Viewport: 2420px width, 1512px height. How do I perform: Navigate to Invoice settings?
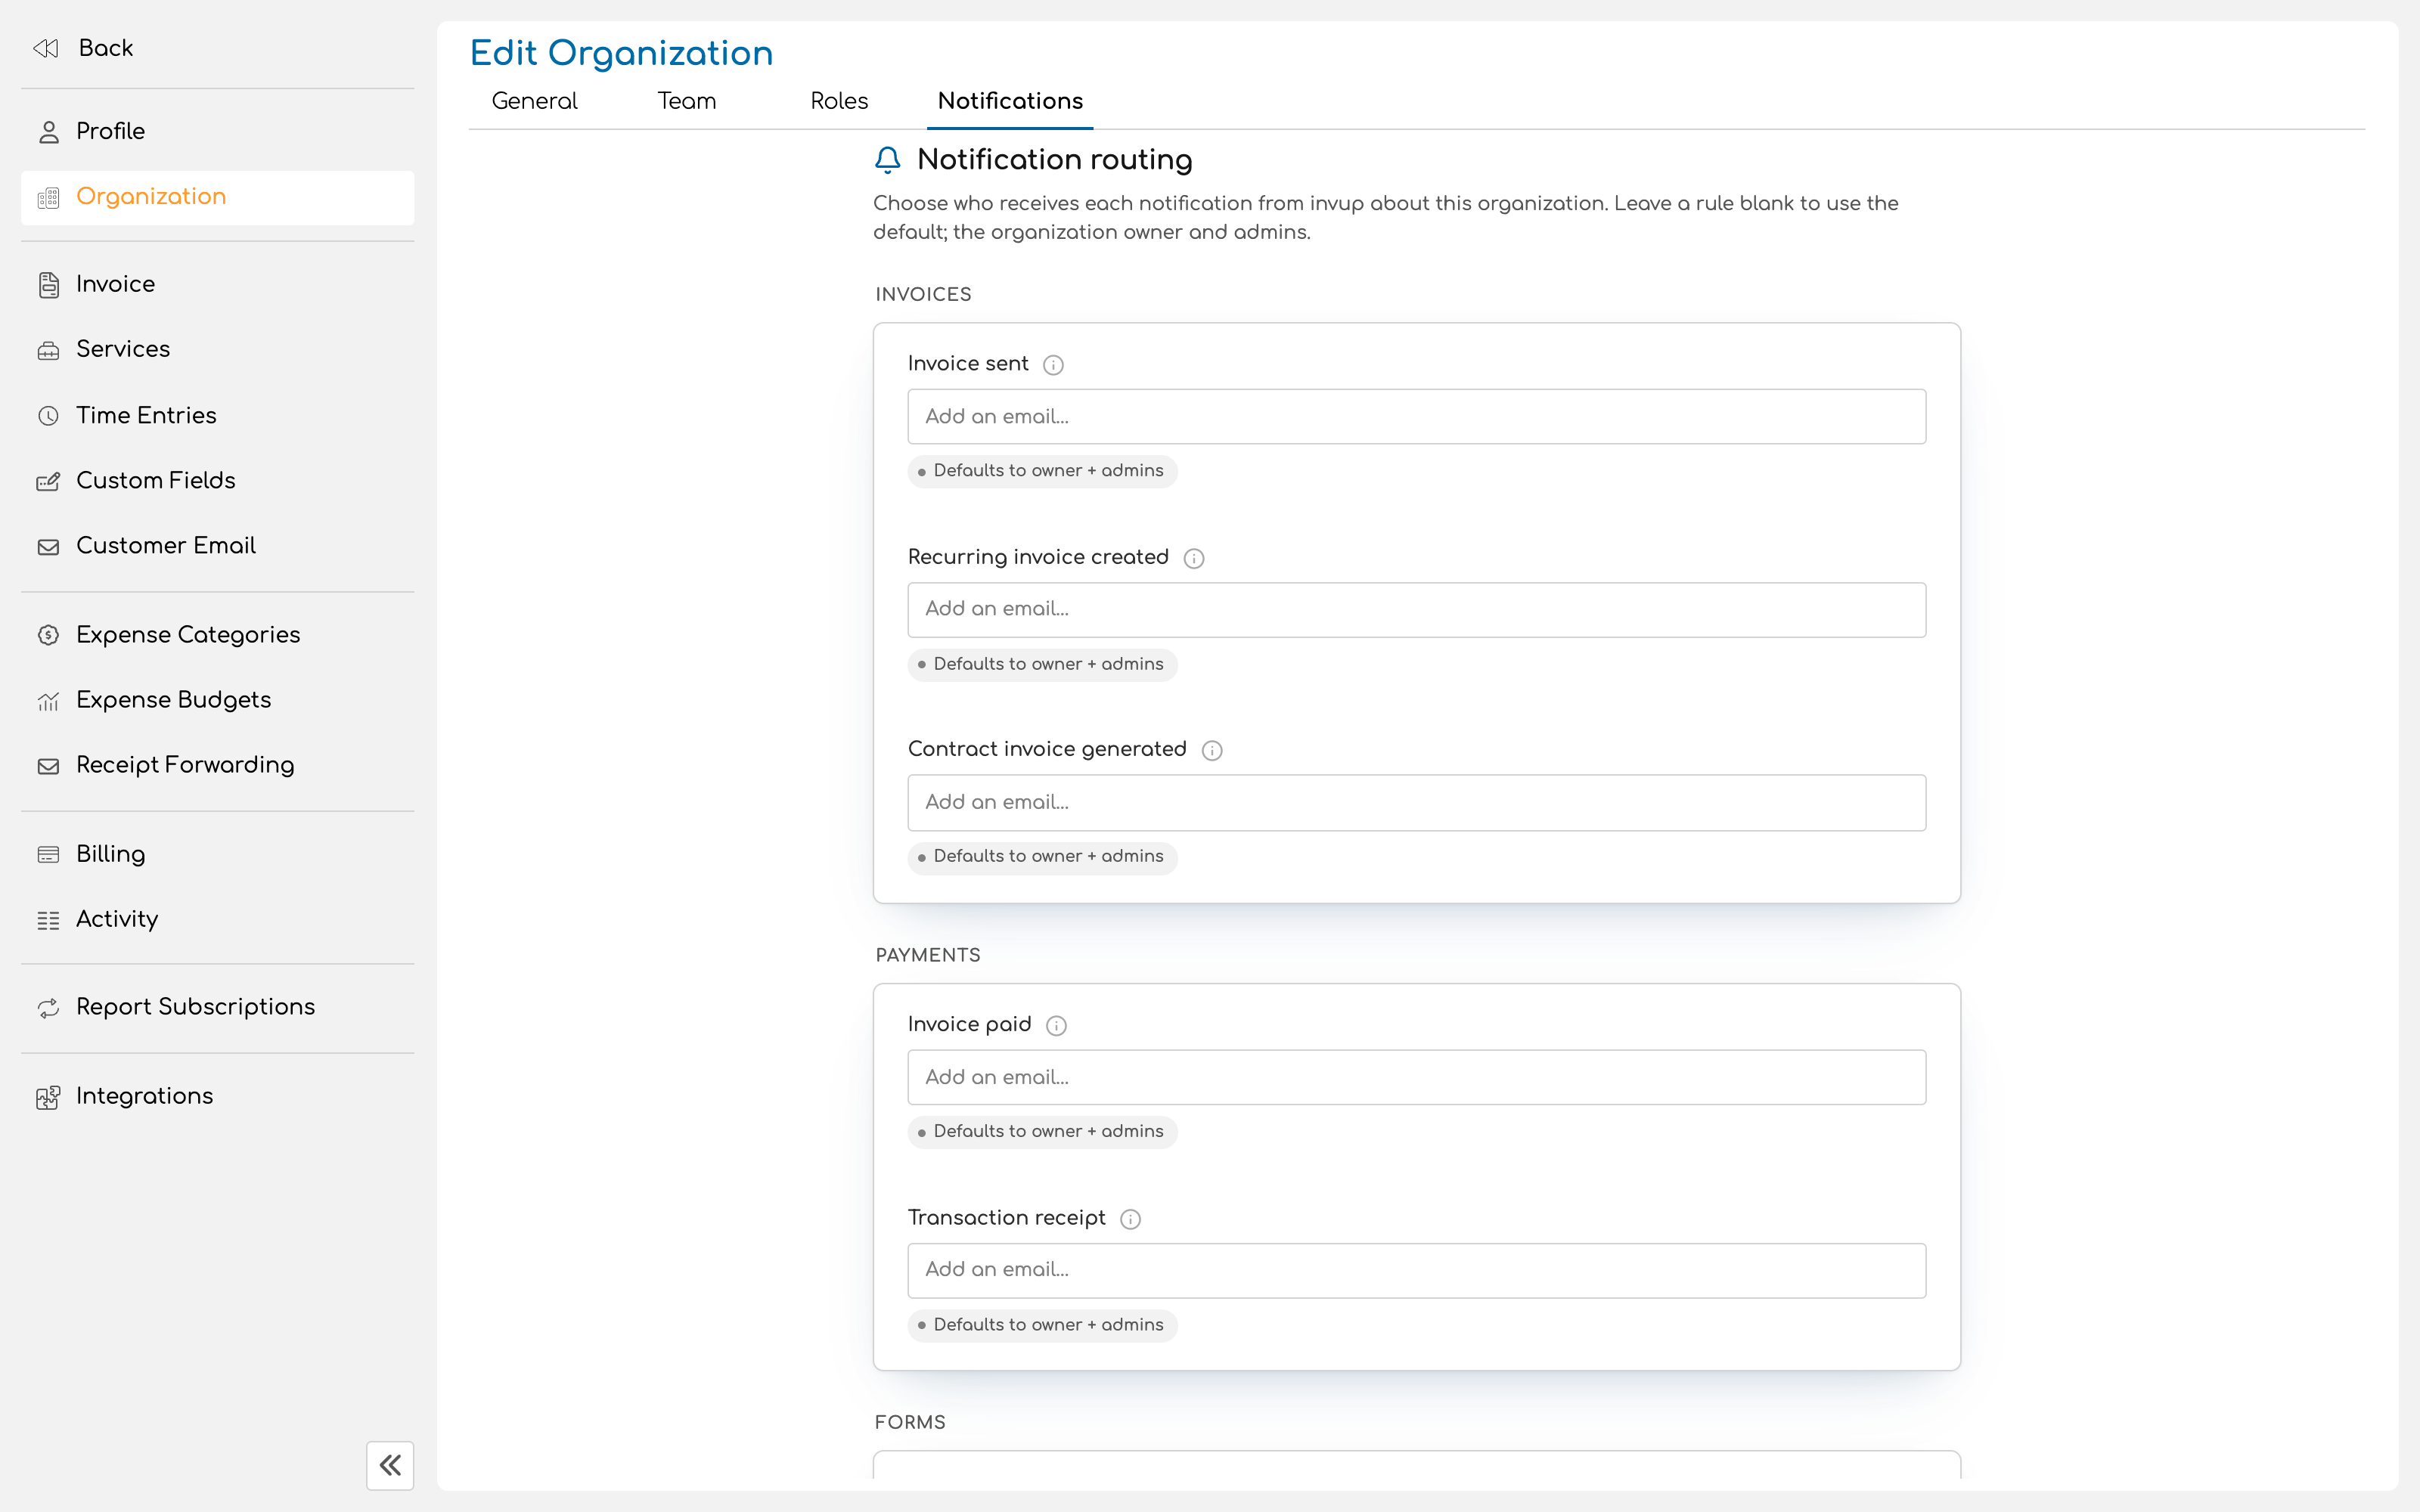click(217, 284)
